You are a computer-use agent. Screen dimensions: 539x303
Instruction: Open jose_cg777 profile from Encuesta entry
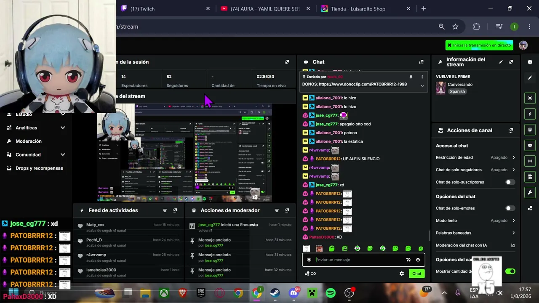[210, 225]
